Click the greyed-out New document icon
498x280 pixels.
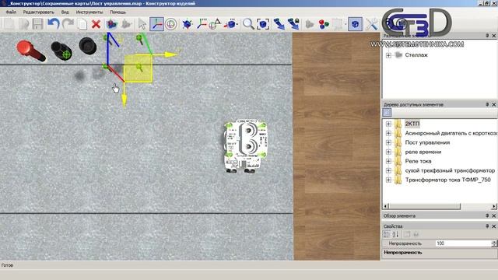[9, 24]
